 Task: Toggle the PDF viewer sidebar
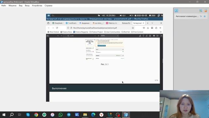pos(48,36)
